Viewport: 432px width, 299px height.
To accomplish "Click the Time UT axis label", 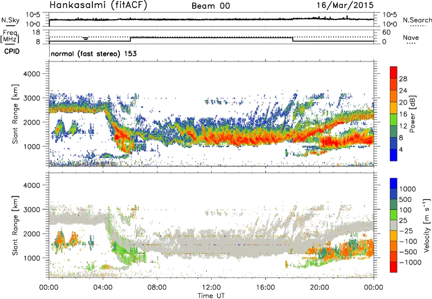I will tap(211, 296).
